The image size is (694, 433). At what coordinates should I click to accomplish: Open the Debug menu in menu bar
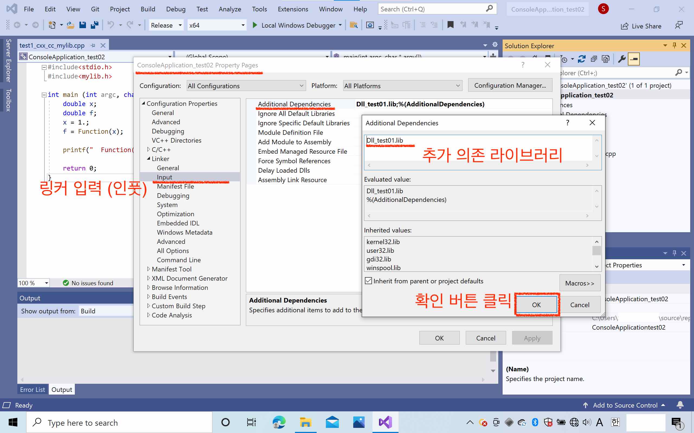pos(175,8)
